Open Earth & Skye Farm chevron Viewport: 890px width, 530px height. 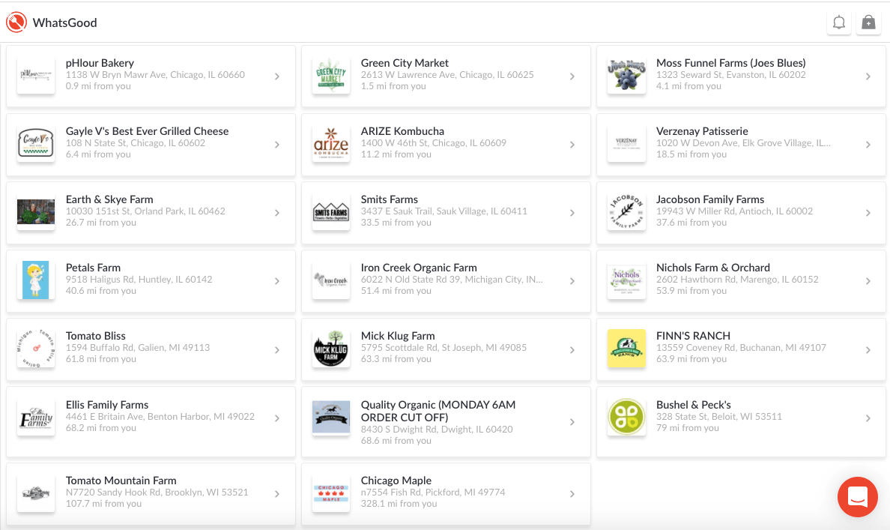tap(277, 212)
